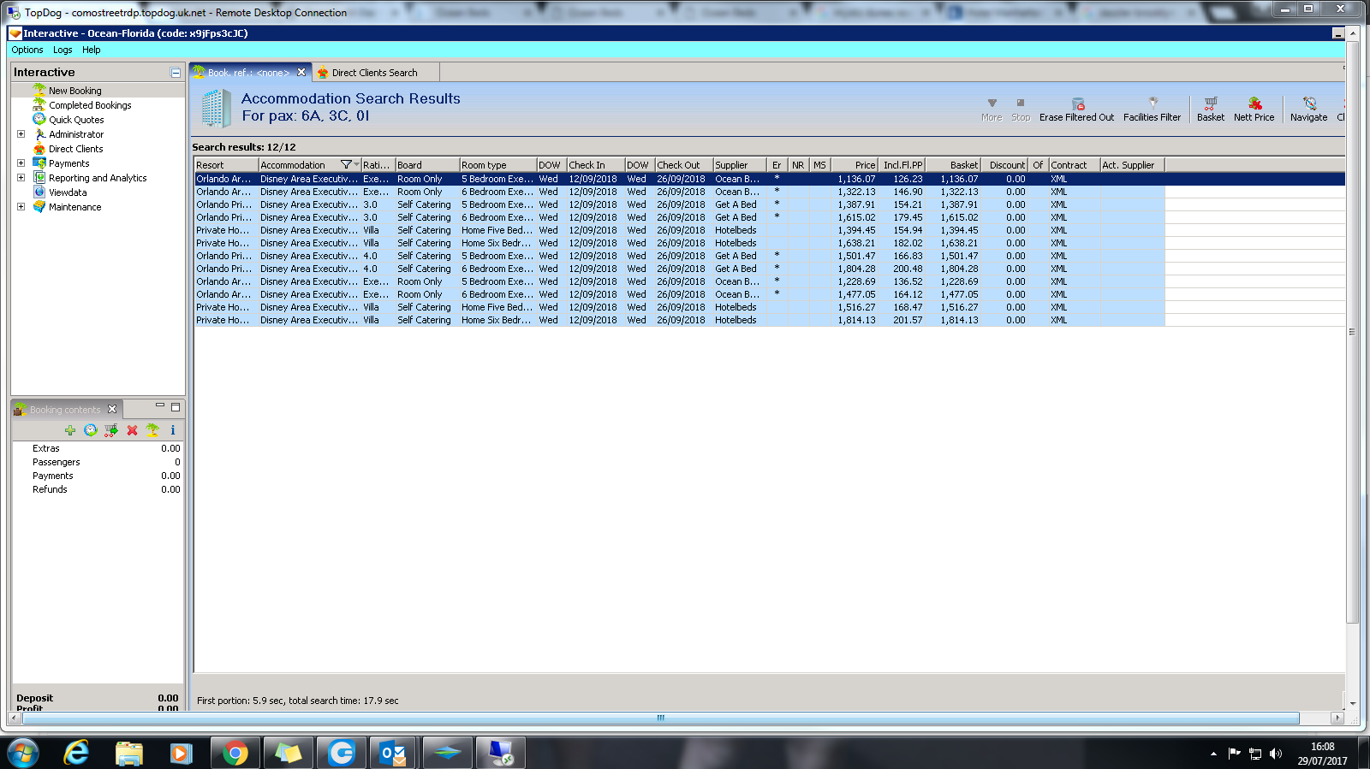Collapse the Interactive panel
This screenshot has width=1370, height=769.
pyautogui.click(x=176, y=73)
